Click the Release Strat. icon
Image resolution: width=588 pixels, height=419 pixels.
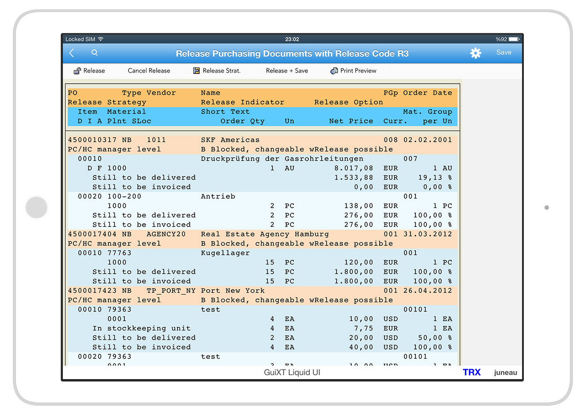click(196, 71)
